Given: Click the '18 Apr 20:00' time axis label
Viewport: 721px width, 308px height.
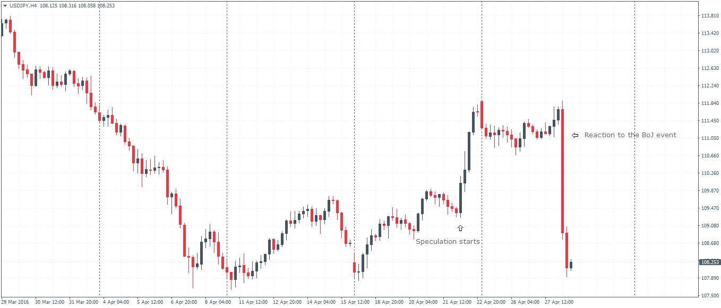Looking at the screenshot, I should pyautogui.click(x=389, y=302).
